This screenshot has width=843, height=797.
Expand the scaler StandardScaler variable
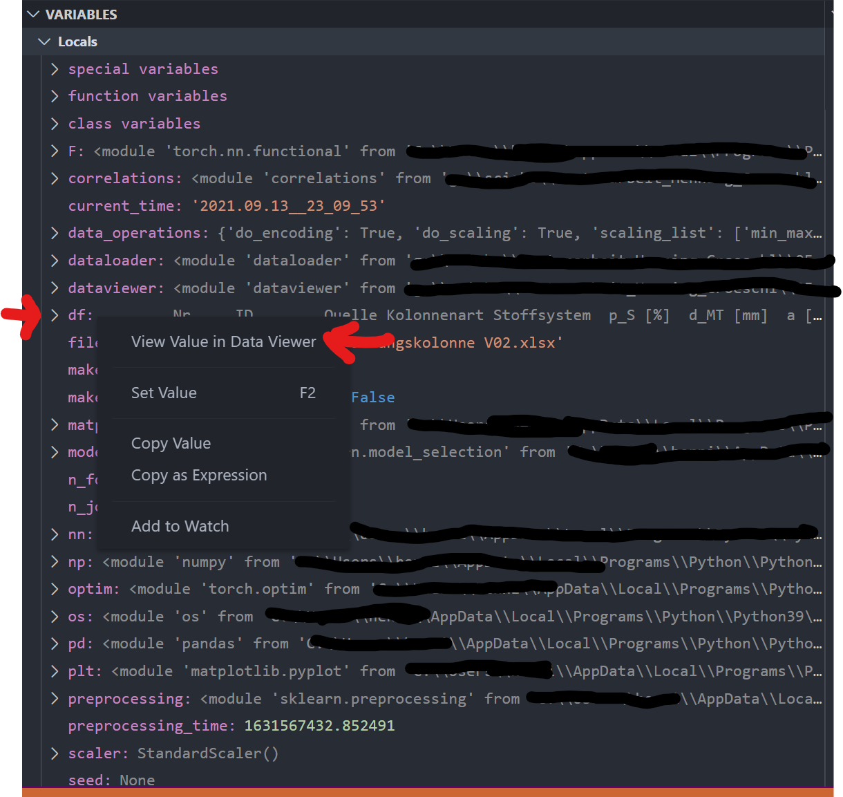[x=55, y=753]
